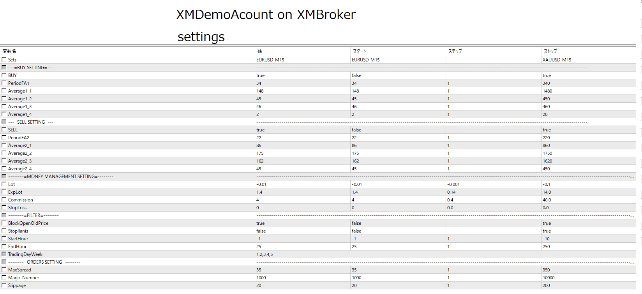Toggle the StopLoss checkbox
The height and width of the screenshot is (294, 642).
[x=4, y=207]
